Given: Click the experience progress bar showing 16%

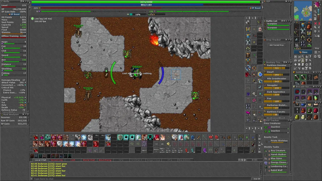Looking at the screenshot, I should pyautogui.click(x=138, y=14).
